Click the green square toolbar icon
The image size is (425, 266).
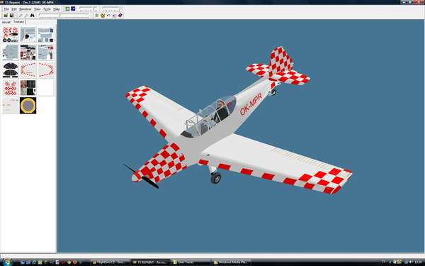coord(67,9)
